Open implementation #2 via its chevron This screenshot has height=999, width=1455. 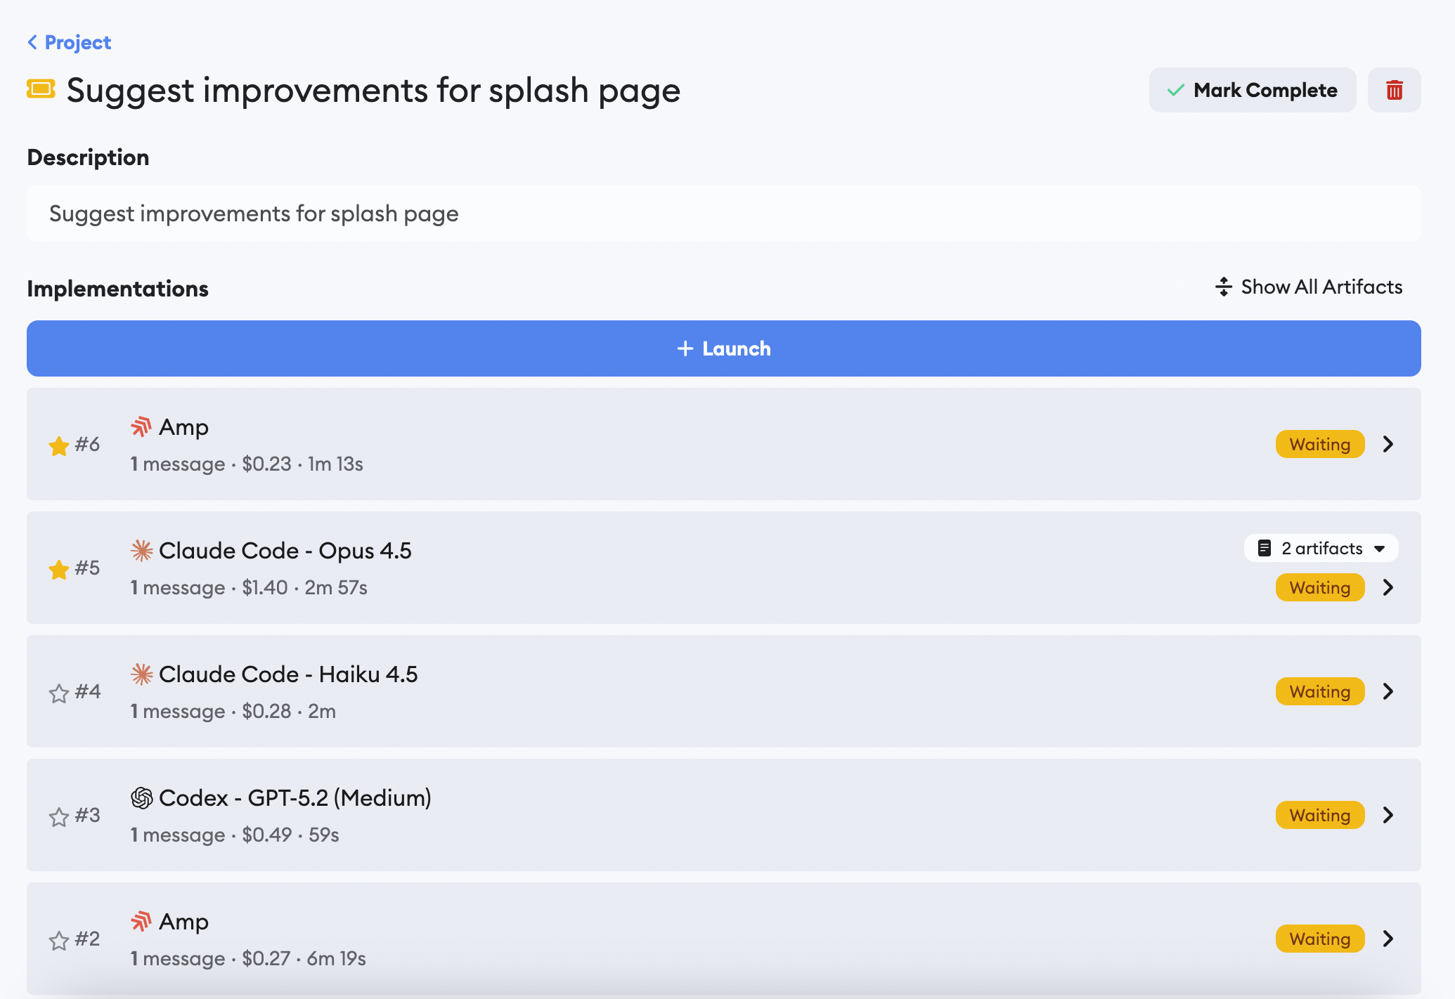pos(1388,939)
